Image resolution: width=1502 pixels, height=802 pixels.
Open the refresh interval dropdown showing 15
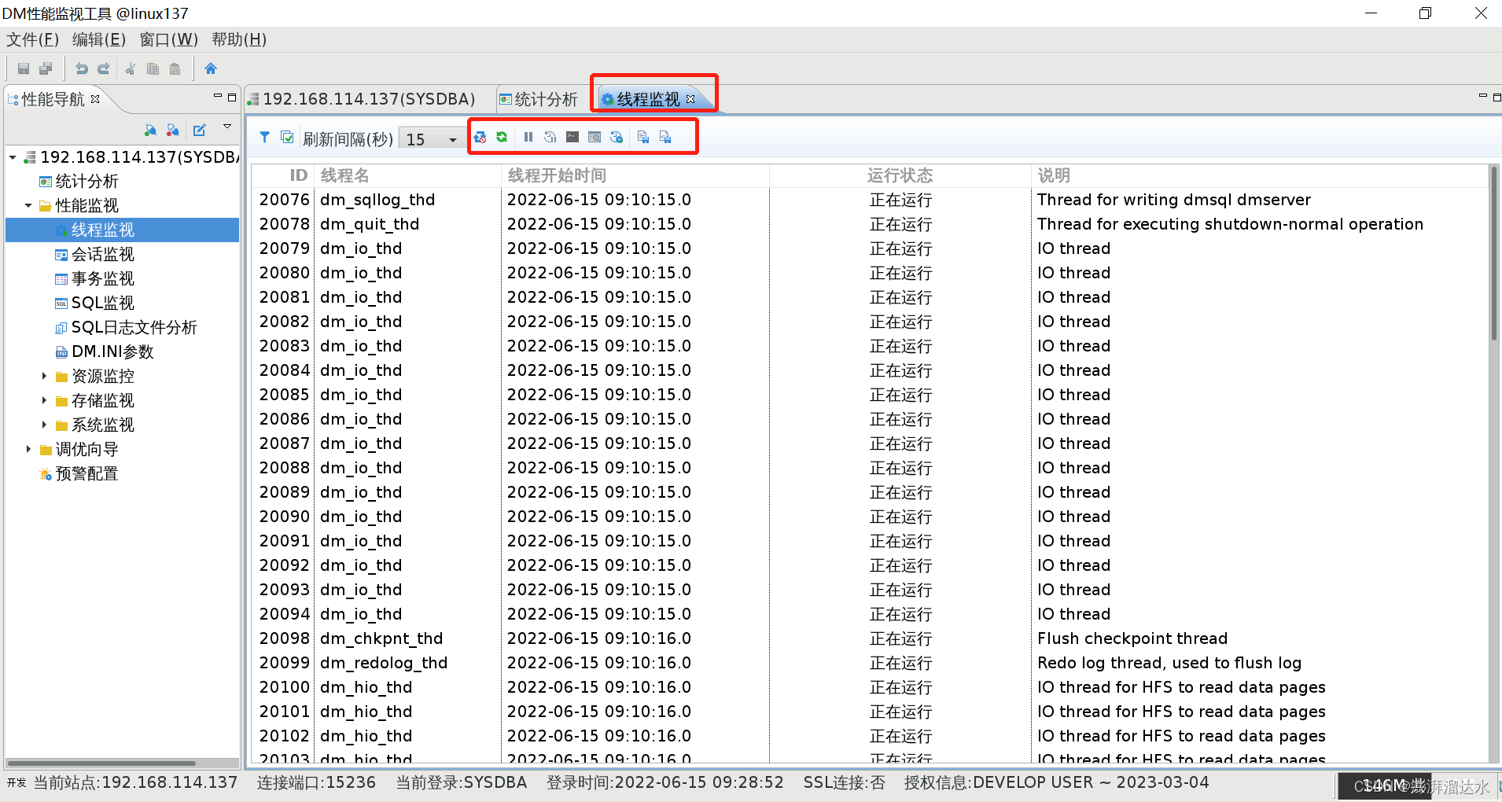pyautogui.click(x=432, y=138)
